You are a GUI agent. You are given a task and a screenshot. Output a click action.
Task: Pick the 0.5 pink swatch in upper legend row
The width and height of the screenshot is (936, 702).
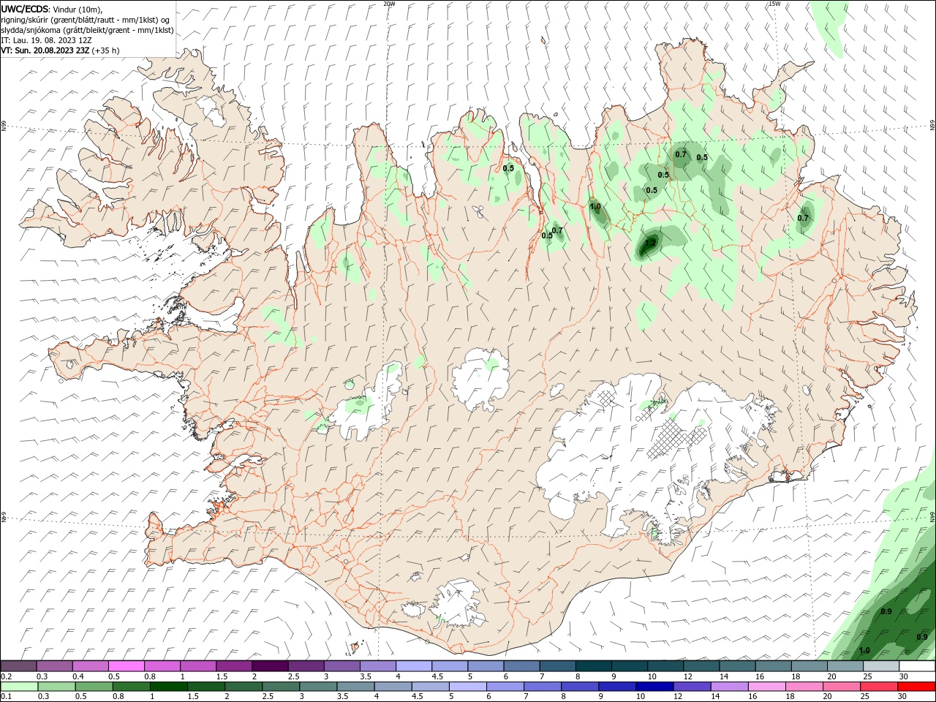tap(126, 666)
